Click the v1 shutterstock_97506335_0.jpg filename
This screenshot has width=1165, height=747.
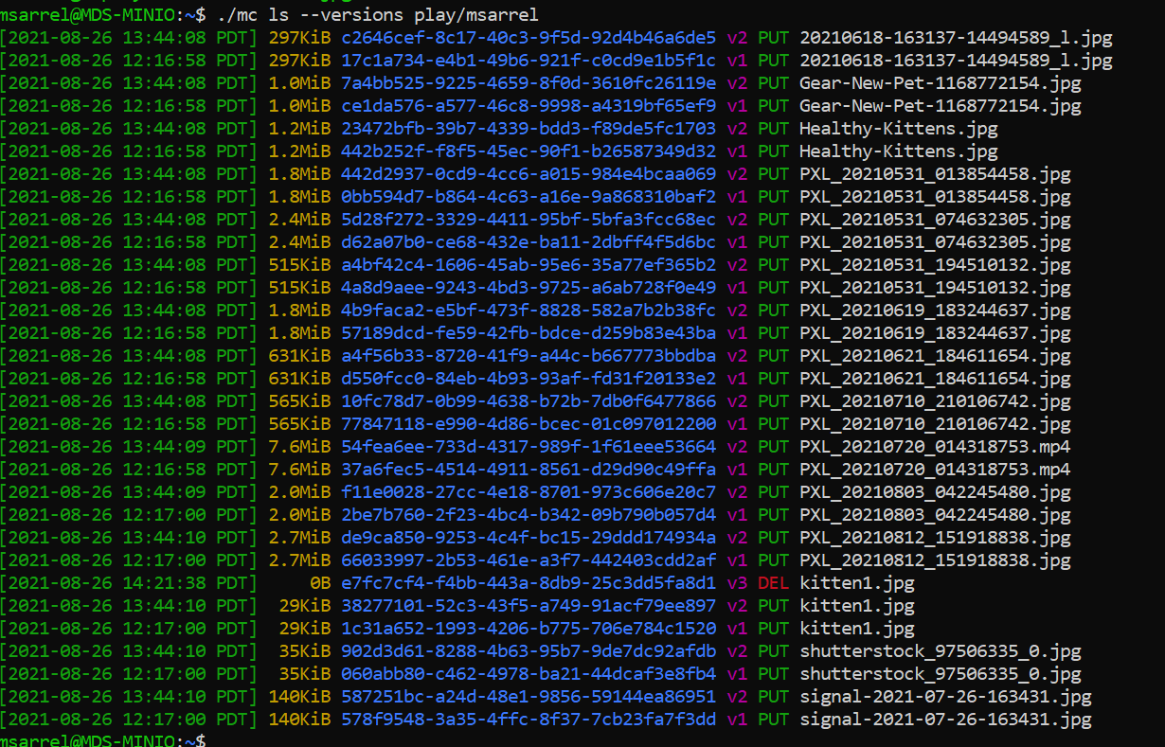click(940, 674)
